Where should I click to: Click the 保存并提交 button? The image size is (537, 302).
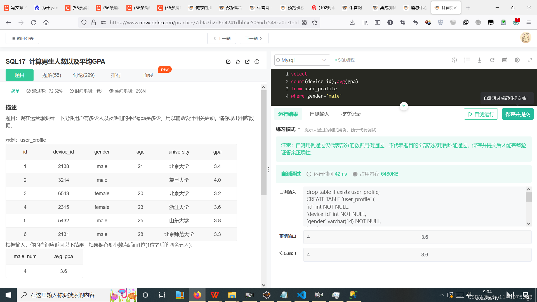click(518, 114)
